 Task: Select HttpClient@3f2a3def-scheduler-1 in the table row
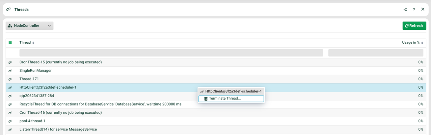click(48, 87)
